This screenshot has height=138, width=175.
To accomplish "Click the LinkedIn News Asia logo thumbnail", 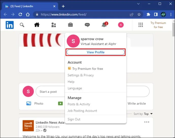I will [28, 126].
